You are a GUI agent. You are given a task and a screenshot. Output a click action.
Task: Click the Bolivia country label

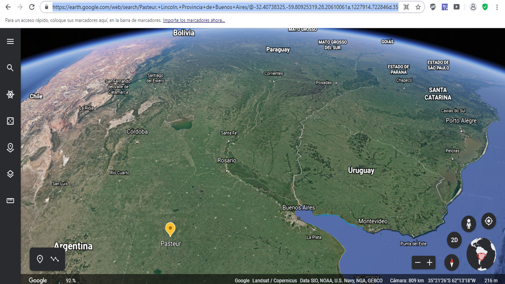click(184, 33)
